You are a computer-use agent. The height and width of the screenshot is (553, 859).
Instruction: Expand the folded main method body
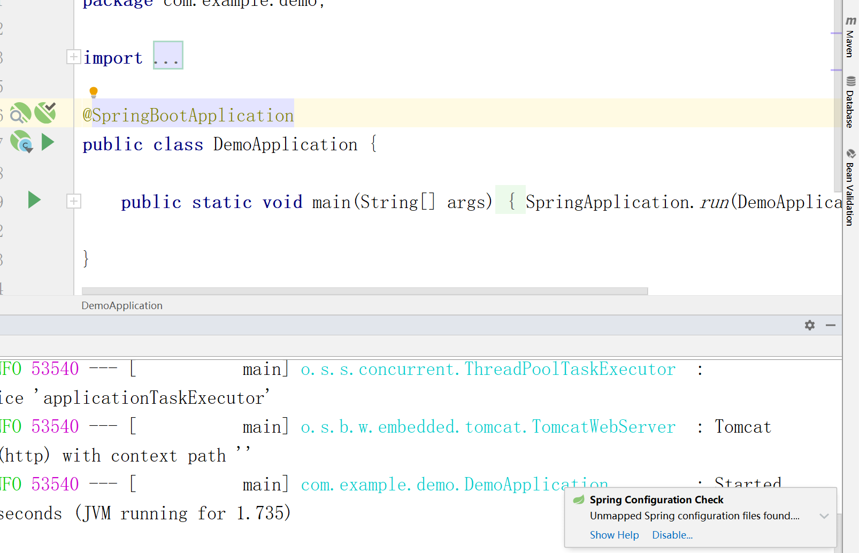pos(73,201)
